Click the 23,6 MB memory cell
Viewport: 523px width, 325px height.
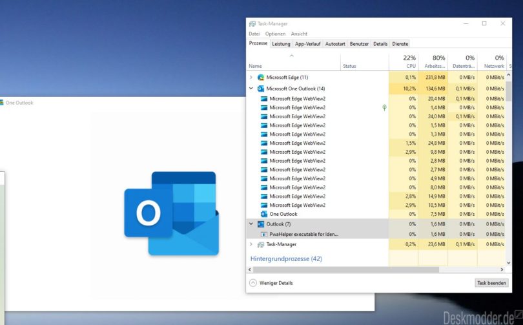coord(433,245)
